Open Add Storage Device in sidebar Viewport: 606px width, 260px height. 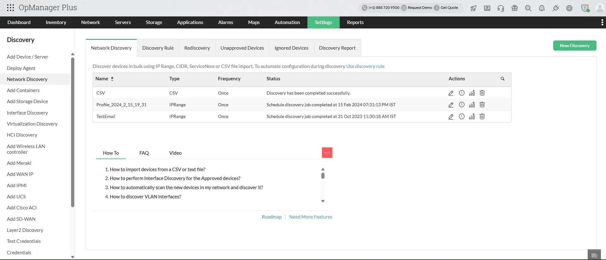click(27, 102)
